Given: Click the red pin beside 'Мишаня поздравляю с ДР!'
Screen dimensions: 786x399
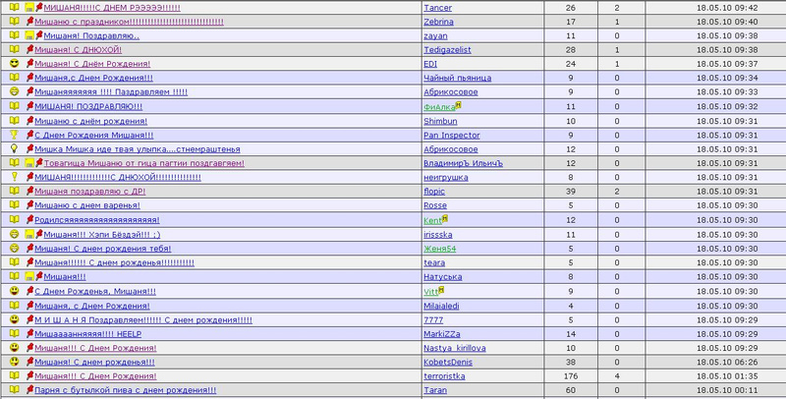Looking at the screenshot, I should (29, 191).
